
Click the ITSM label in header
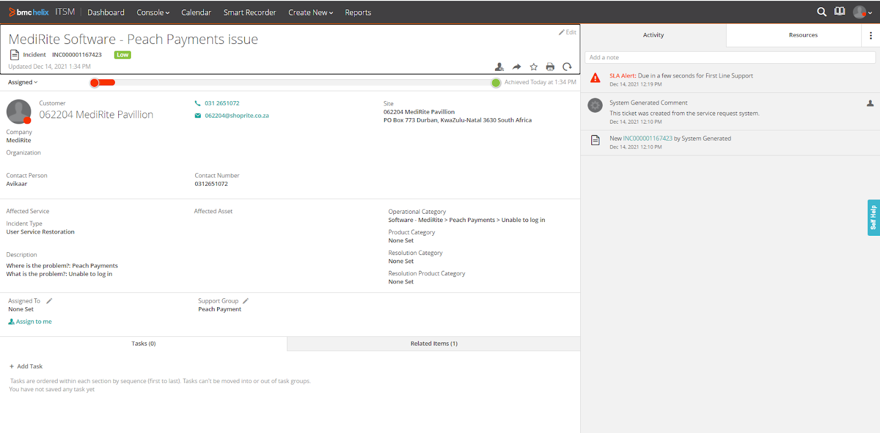coord(65,12)
